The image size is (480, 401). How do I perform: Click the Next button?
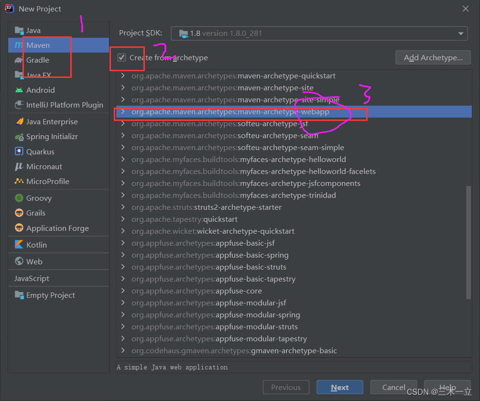coord(340,387)
